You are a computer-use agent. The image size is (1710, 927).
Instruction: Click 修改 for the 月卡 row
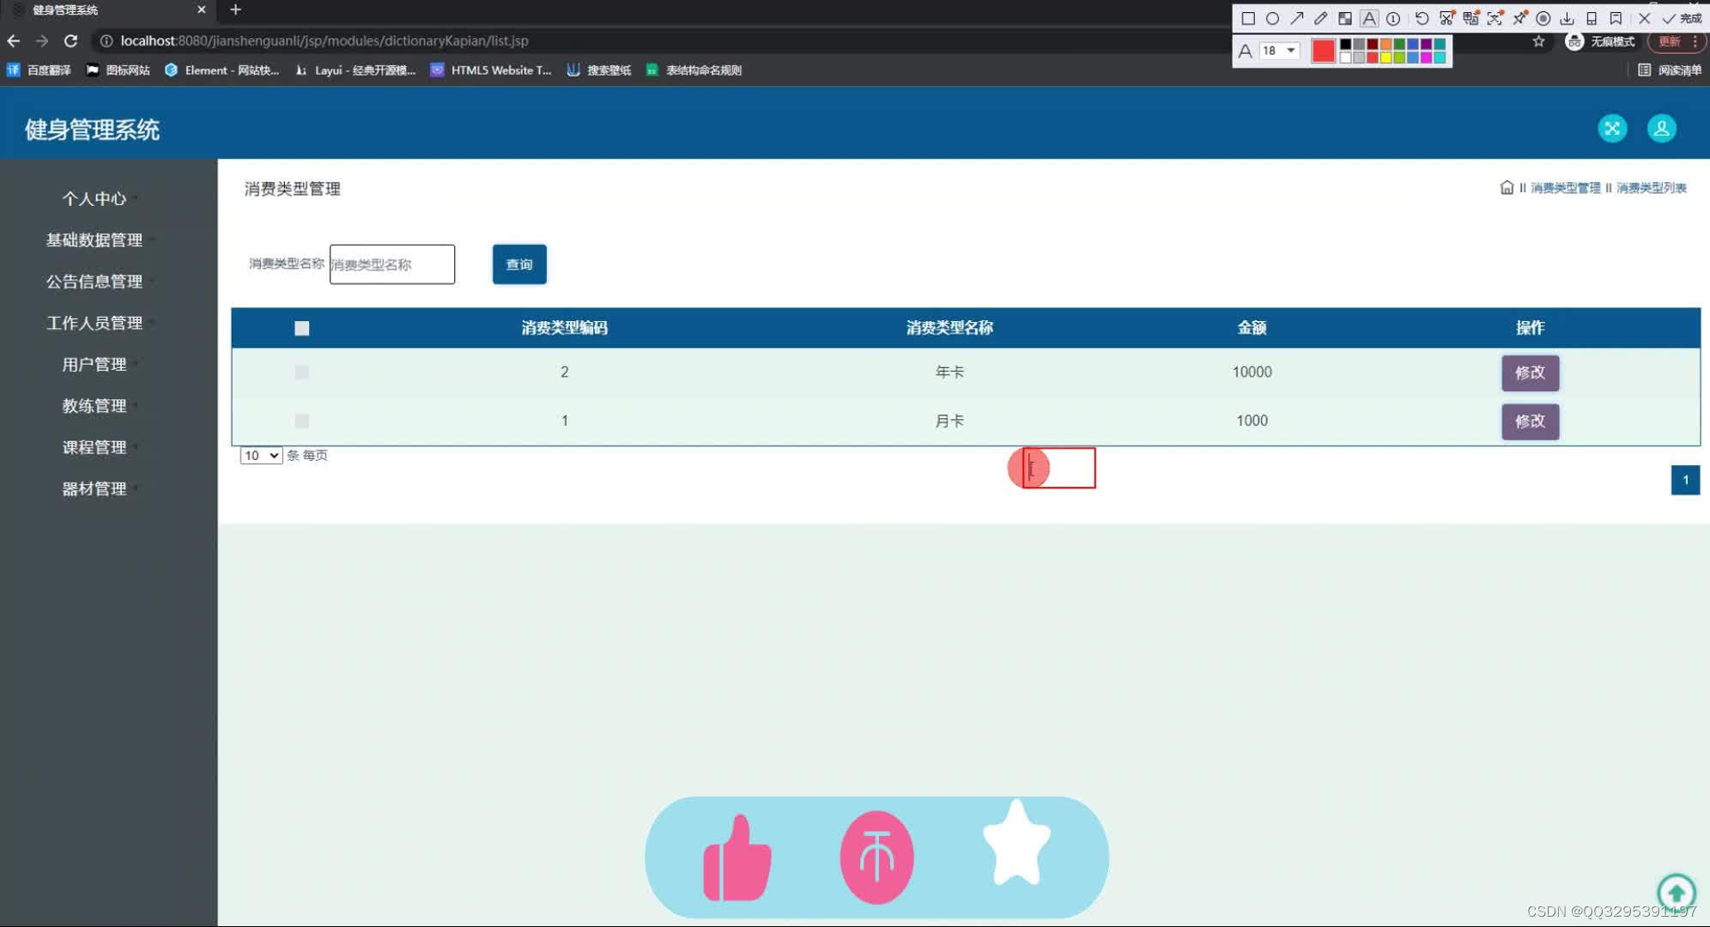tap(1530, 421)
